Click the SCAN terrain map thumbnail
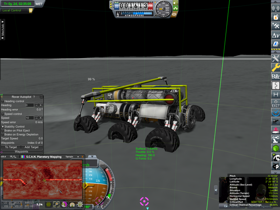The height and width of the screenshot is (210, 280). pyautogui.click(x=42, y=180)
